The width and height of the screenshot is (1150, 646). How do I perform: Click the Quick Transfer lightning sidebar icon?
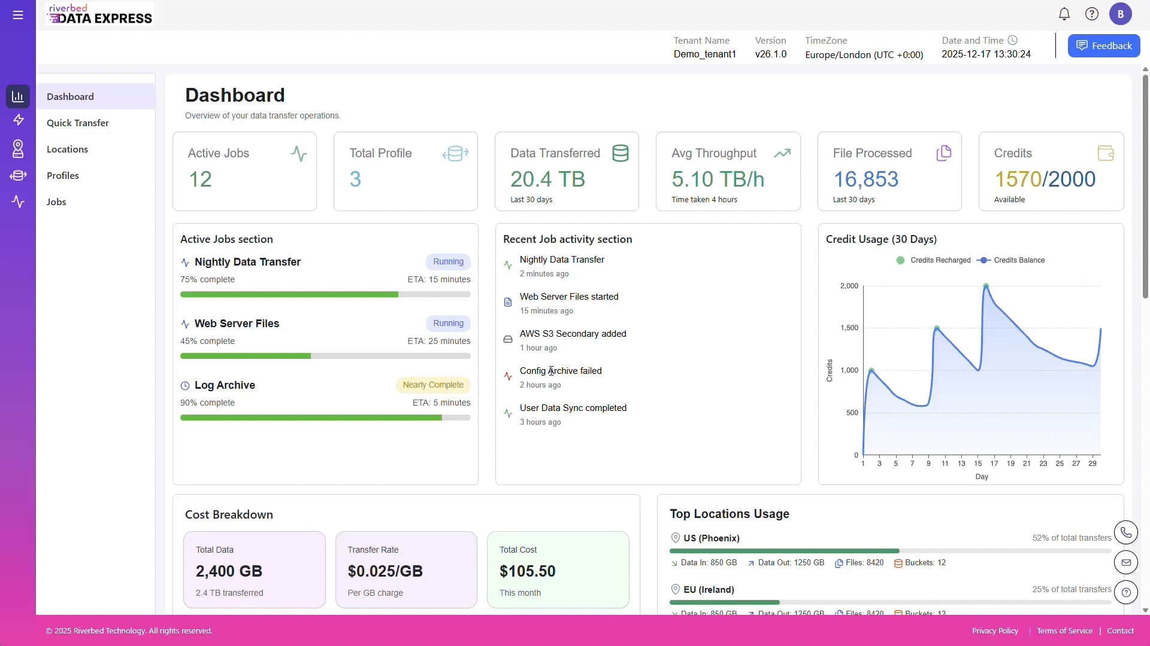point(18,120)
